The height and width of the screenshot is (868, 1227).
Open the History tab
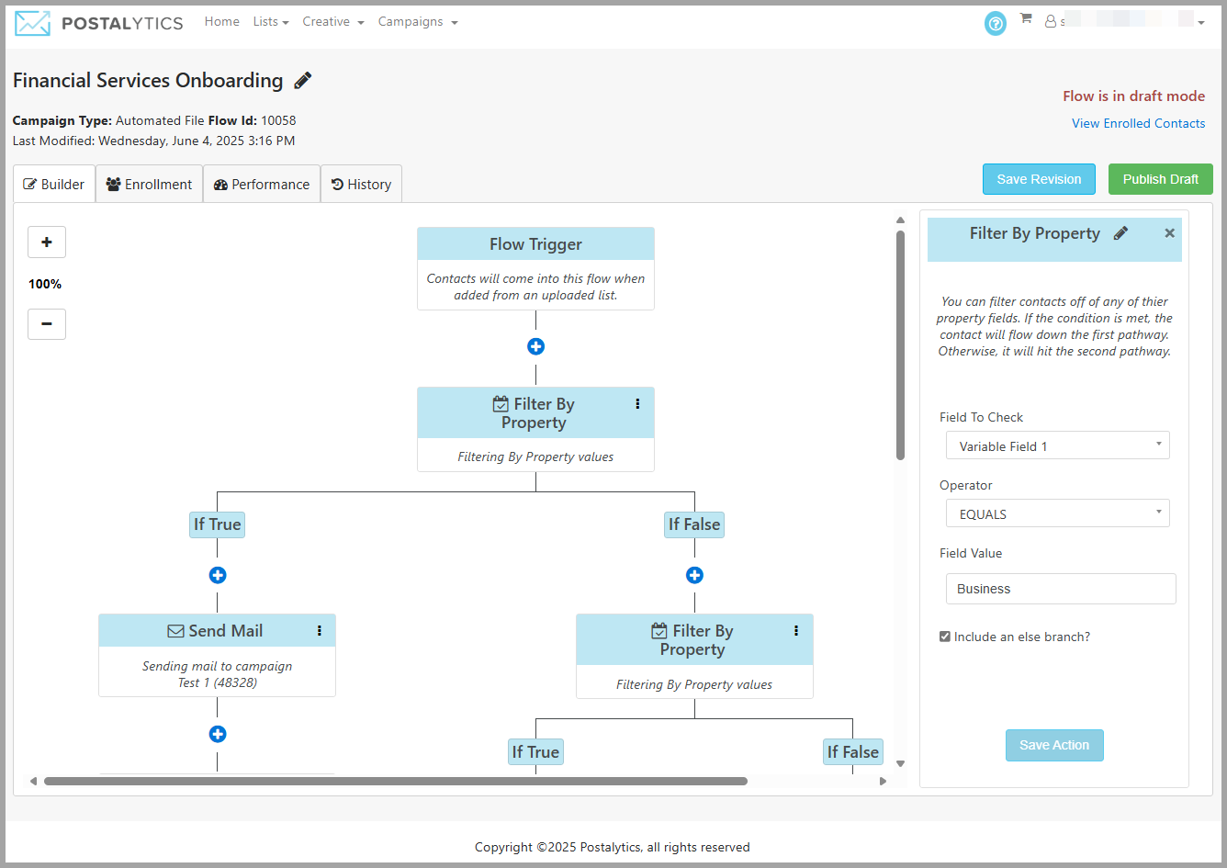point(361,184)
